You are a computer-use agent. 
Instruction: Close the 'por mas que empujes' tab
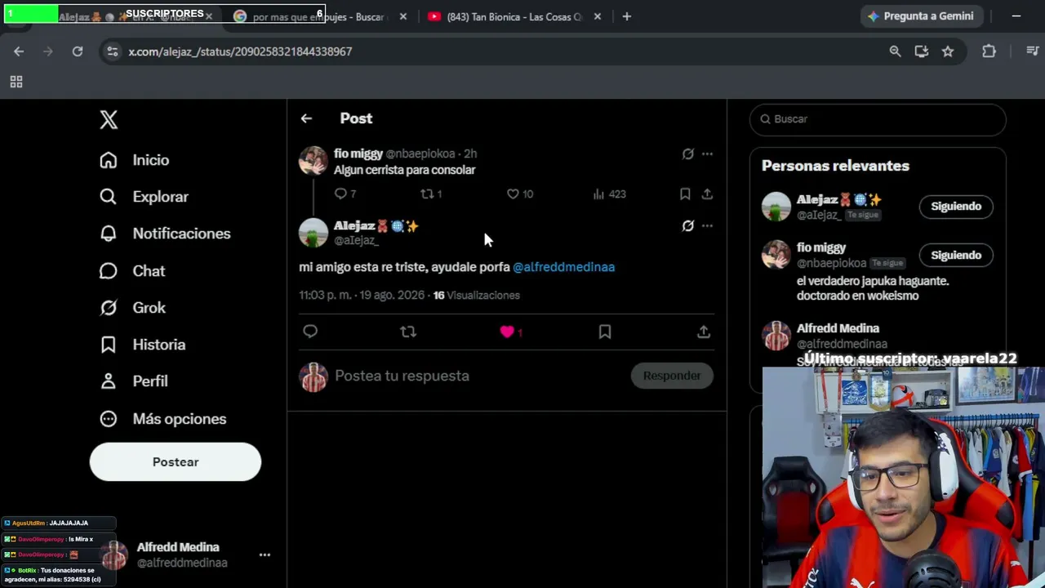click(x=402, y=16)
